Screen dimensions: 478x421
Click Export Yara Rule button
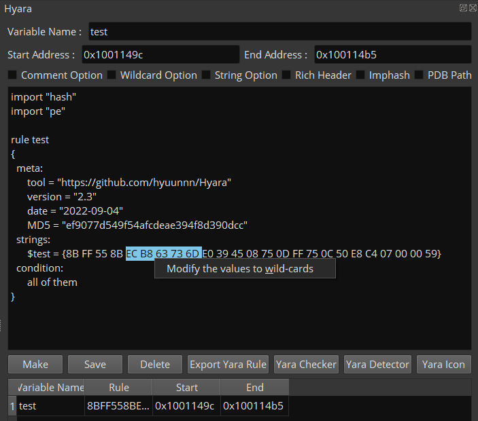point(228,365)
